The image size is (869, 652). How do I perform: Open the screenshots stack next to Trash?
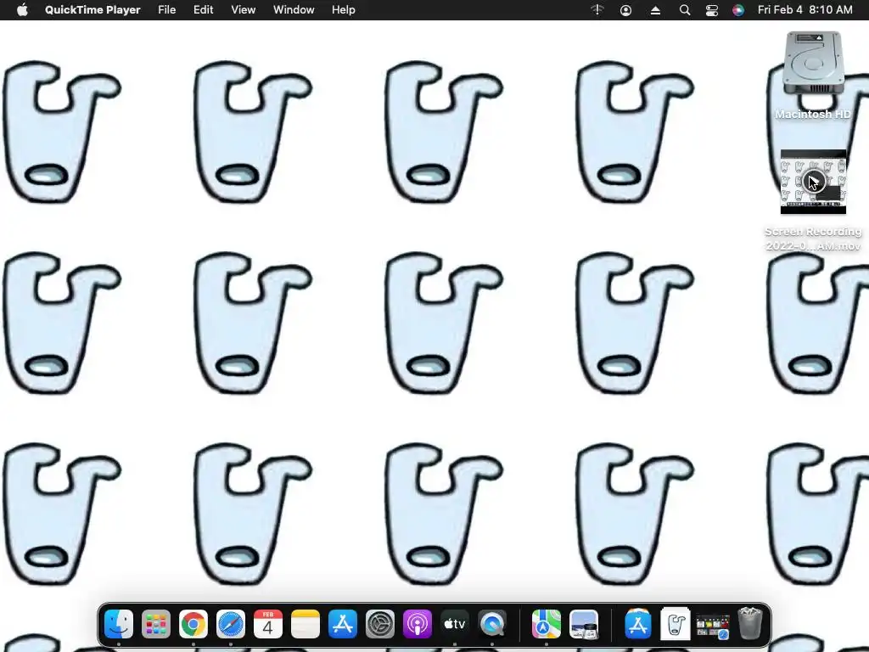pos(713,627)
